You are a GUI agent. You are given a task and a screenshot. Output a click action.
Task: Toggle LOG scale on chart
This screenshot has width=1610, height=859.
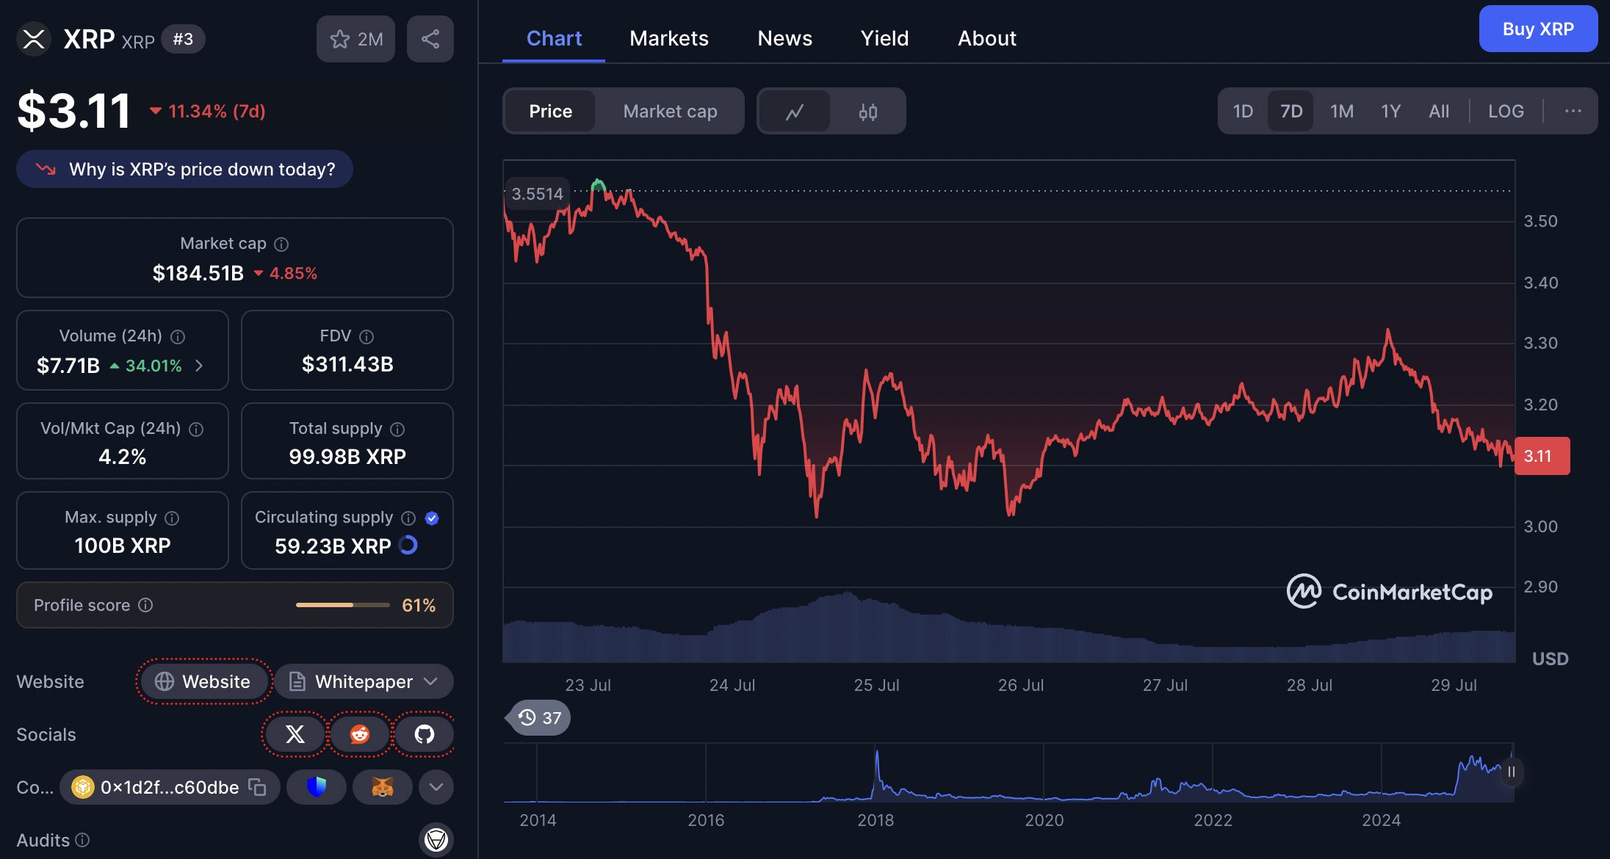tap(1506, 112)
